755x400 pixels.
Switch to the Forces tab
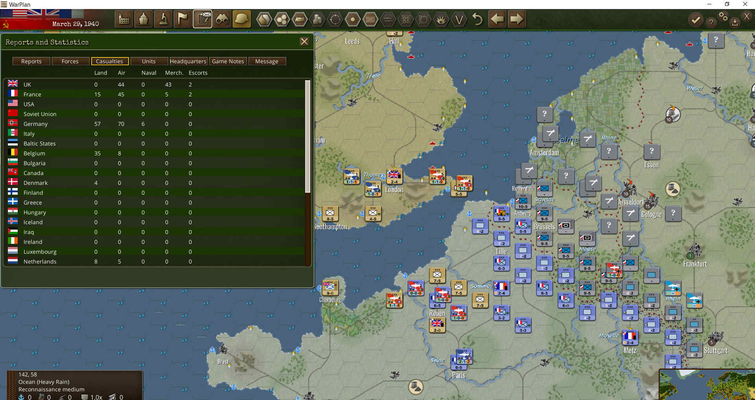pyautogui.click(x=70, y=61)
